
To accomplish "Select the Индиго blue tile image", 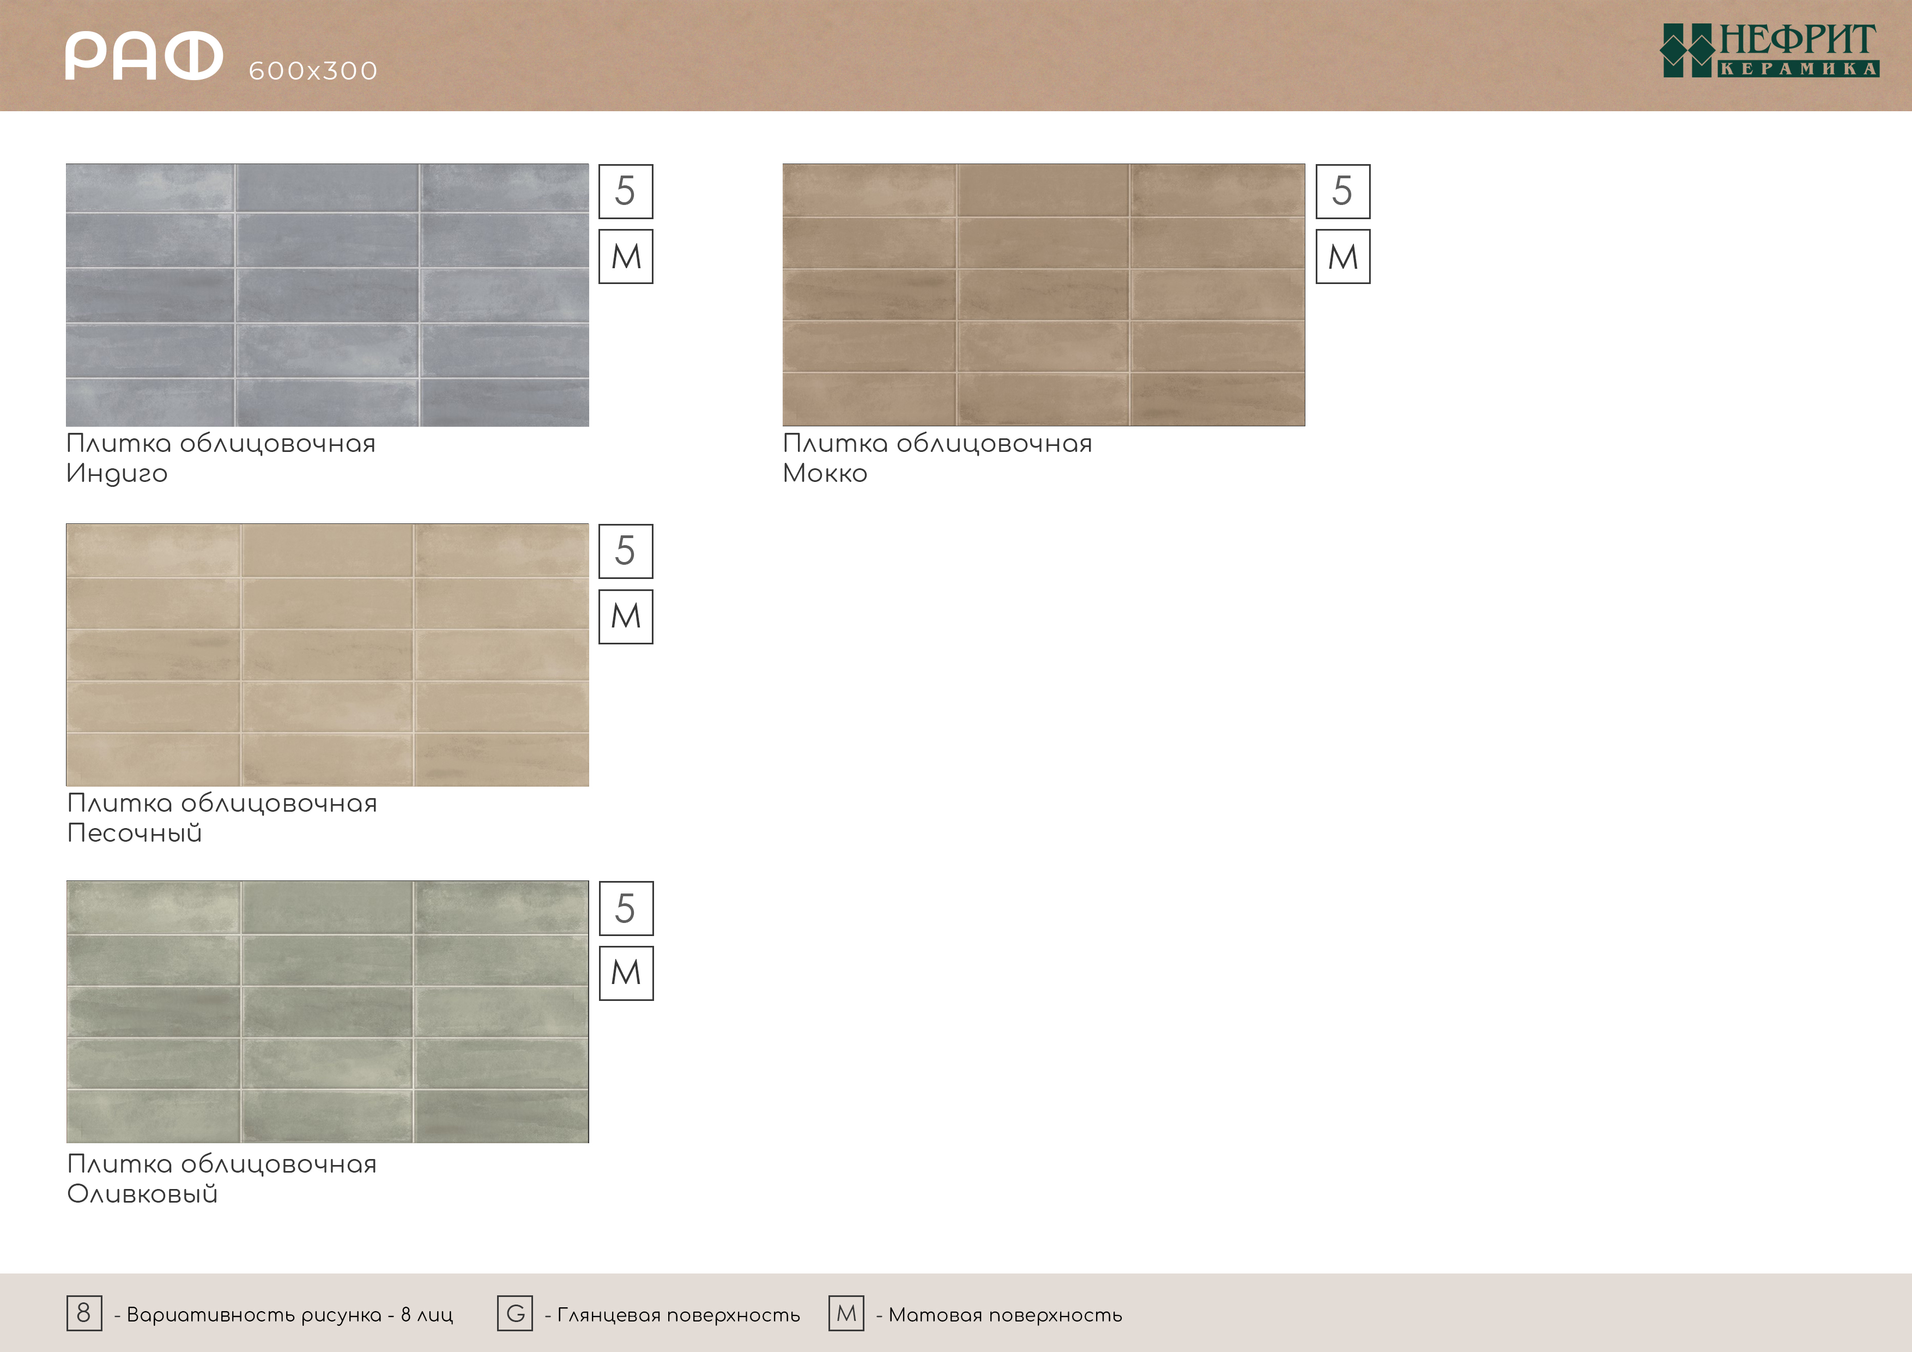I will pos(327,295).
